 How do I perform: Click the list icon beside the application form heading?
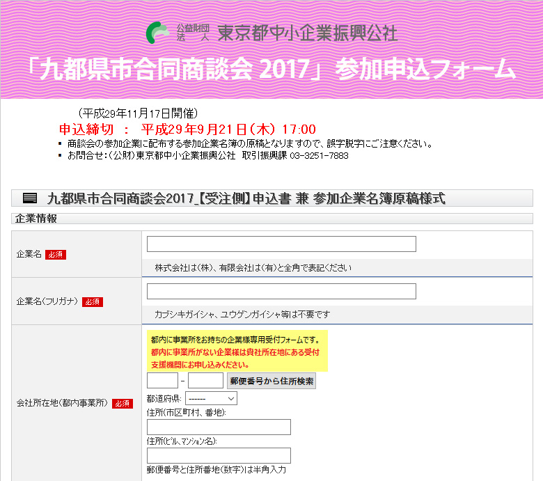(29, 198)
